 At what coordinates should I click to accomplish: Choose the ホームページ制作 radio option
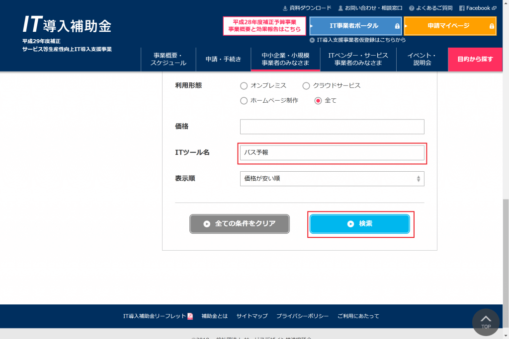point(244,101)
